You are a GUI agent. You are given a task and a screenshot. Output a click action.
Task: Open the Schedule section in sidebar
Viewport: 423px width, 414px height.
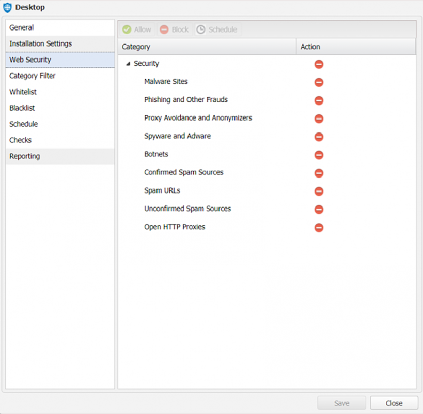[x=60, y=124]
